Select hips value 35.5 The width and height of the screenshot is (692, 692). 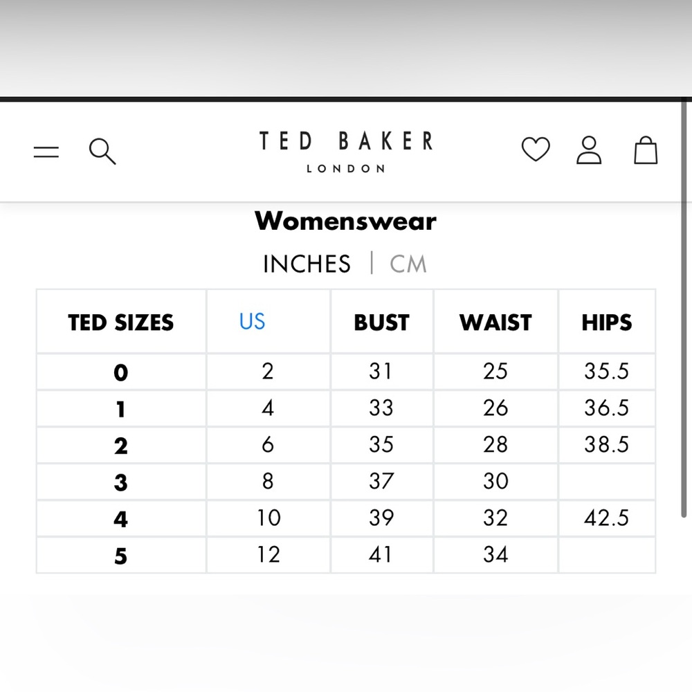(606, 371)
